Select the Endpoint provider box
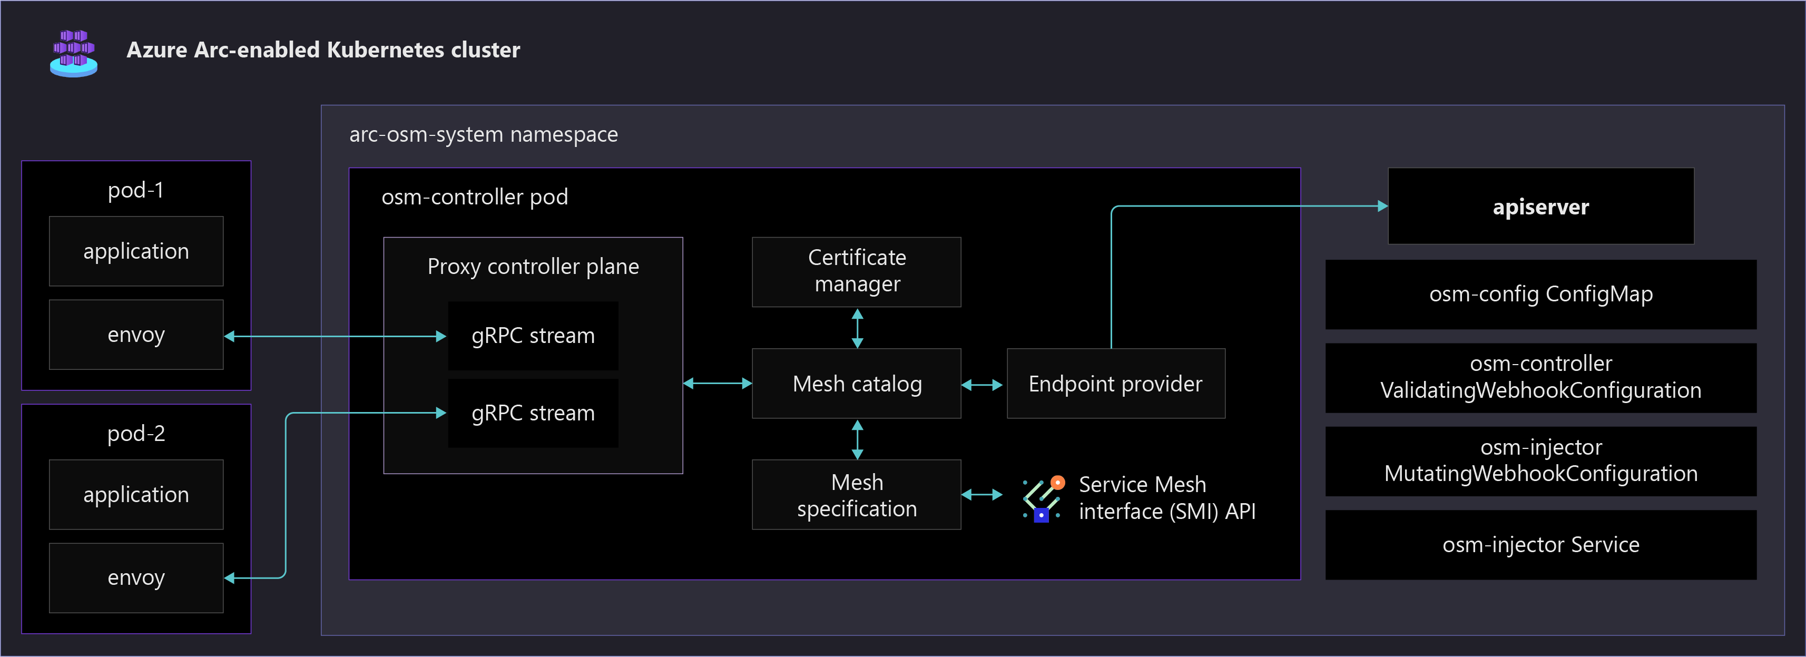Screen dimensions: 1806x657 click(x=1115, y=384)
